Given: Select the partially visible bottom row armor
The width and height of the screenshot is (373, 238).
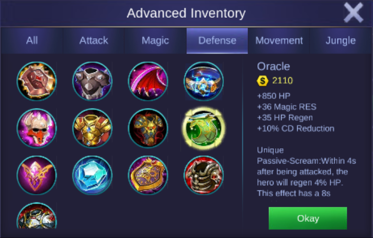Looking at the screenshot, I should point(37,216).
